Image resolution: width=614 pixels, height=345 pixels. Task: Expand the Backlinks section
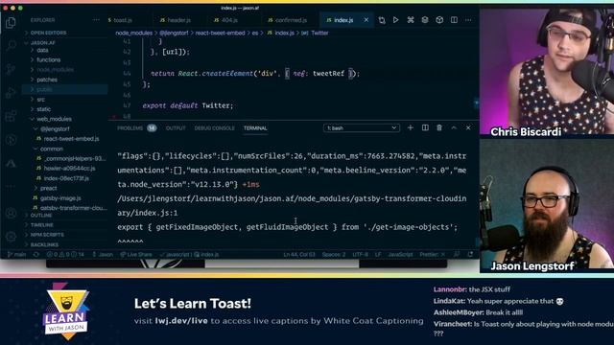(x=44, y=244)
